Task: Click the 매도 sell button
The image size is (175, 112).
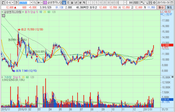Action: pyautogui.click(x=170, y=7)
